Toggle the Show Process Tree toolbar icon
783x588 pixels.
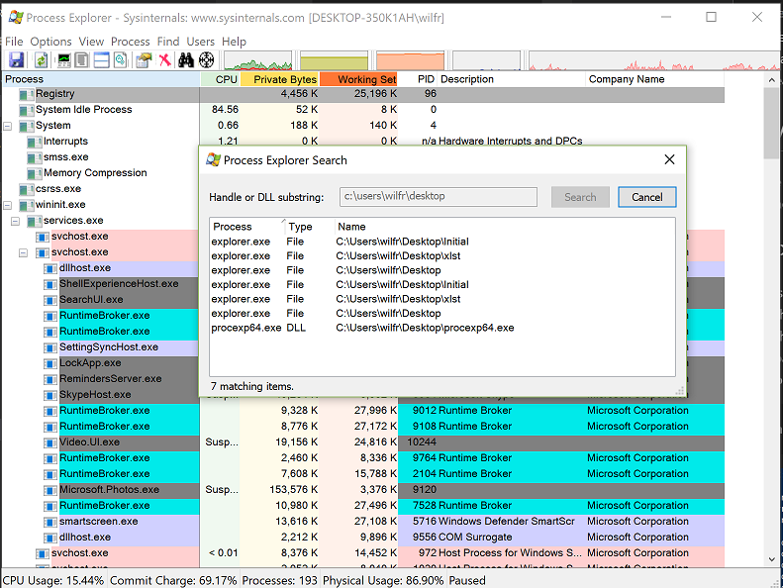point(82,60)
